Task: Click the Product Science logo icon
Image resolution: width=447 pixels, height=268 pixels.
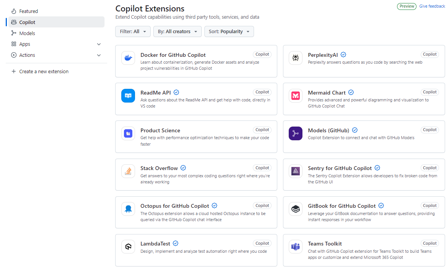Action: tap(128, 133)
